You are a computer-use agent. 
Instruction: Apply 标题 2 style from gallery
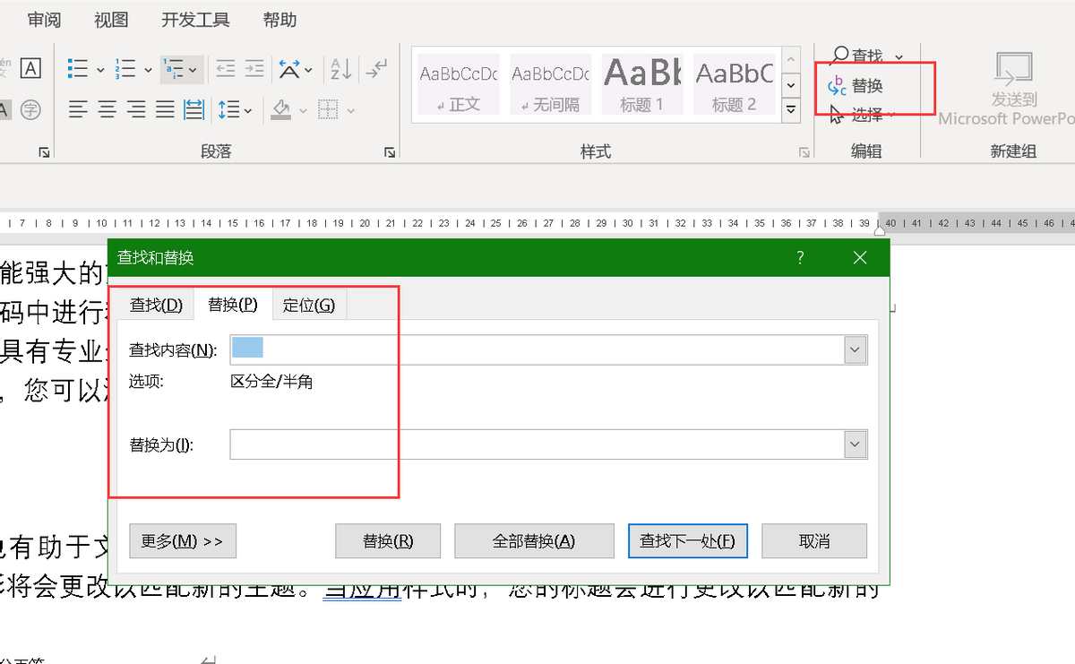coord(734,85)
